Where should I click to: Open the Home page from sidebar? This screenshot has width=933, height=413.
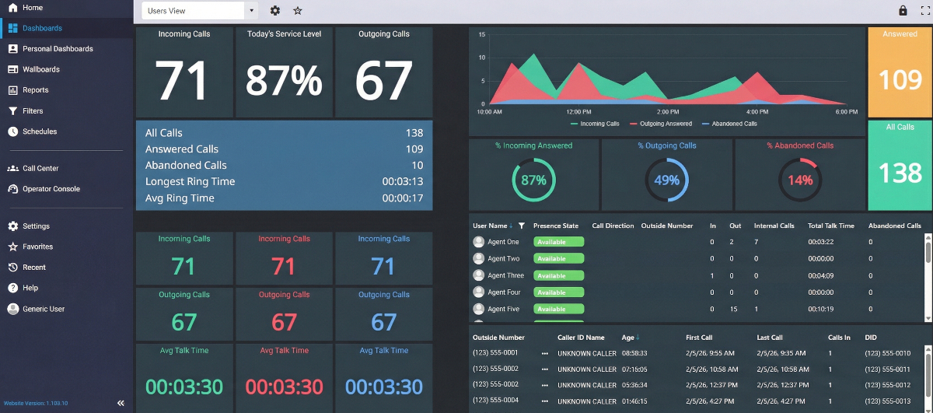(66, 8)
